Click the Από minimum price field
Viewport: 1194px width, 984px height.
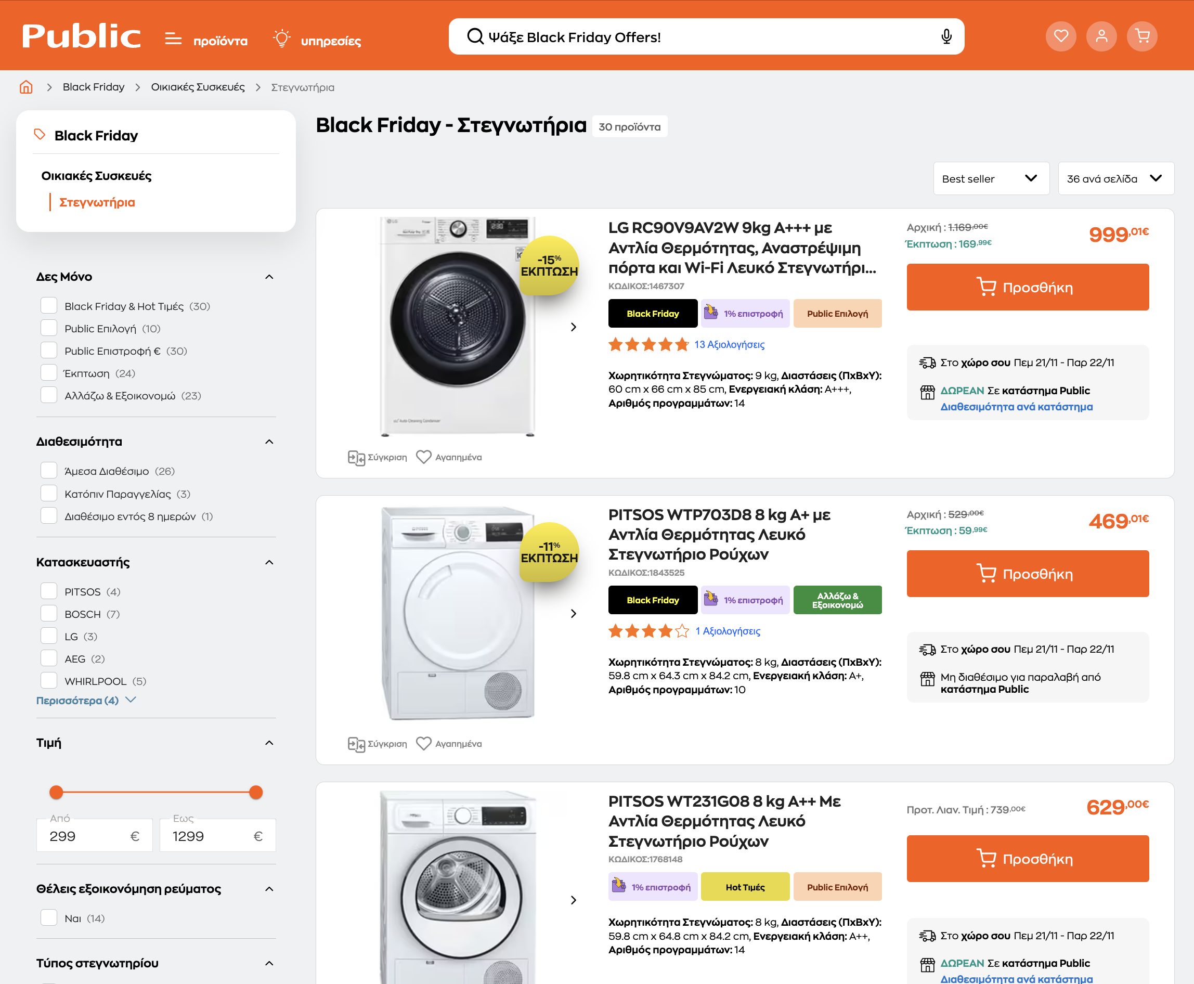94,835
